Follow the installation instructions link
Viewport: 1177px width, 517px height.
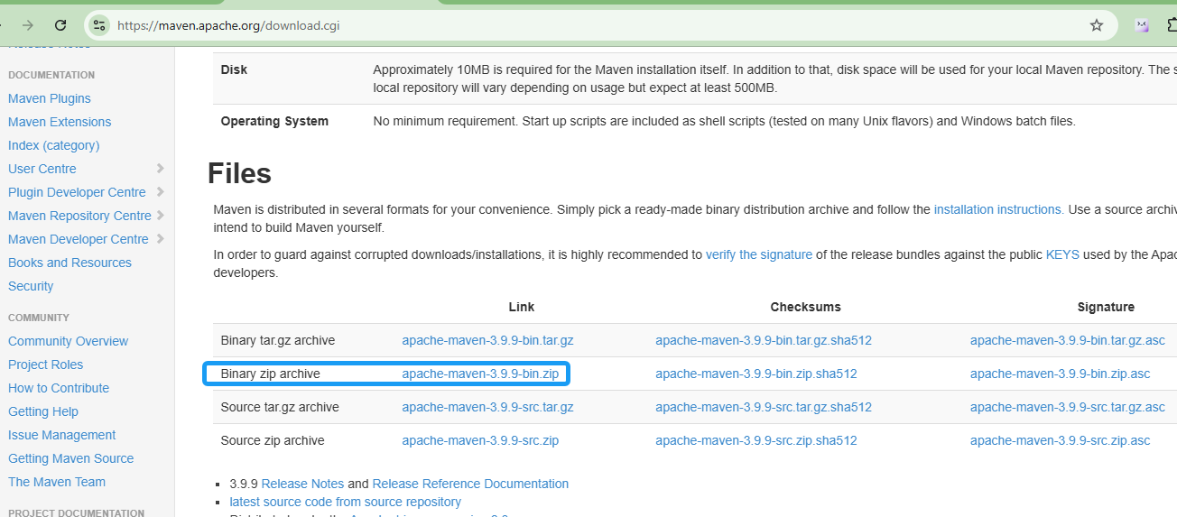tap(998, 209)
